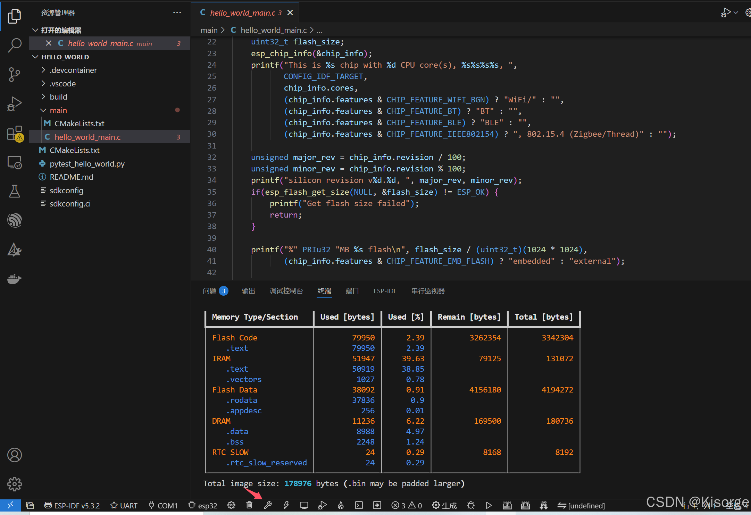
Task: Click [undefined] item in status bar
Action: tap(581, 506)
